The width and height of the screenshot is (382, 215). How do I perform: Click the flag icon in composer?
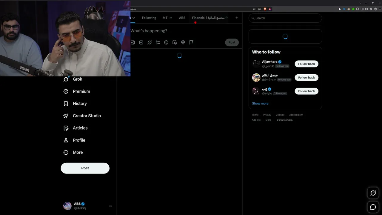(x=191, y=42)
